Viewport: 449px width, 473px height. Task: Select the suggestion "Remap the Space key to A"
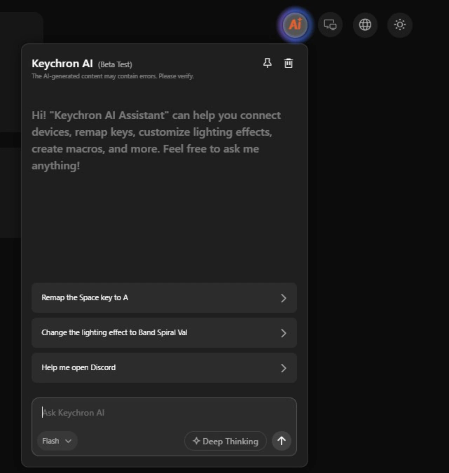[164, 298]
